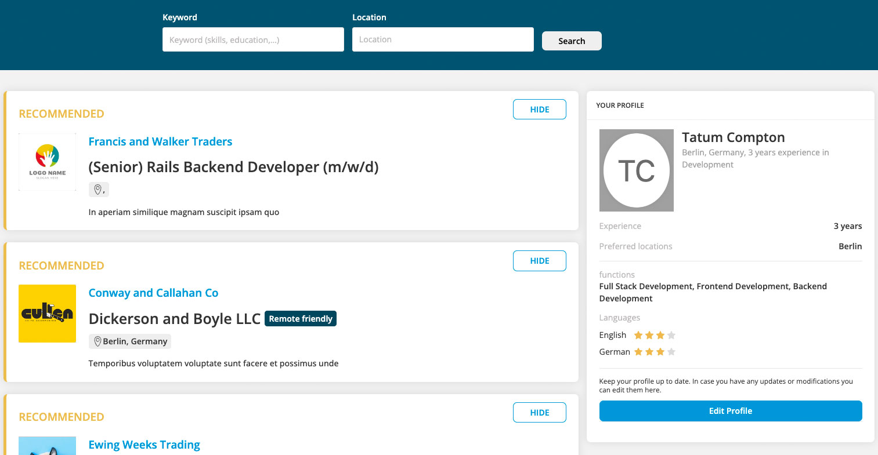878x455 pixels.
Task: Click the Francis and Walker Traders logo
Action: [48, 162]
